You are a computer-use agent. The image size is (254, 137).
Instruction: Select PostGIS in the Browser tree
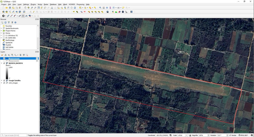coord(8,45)
